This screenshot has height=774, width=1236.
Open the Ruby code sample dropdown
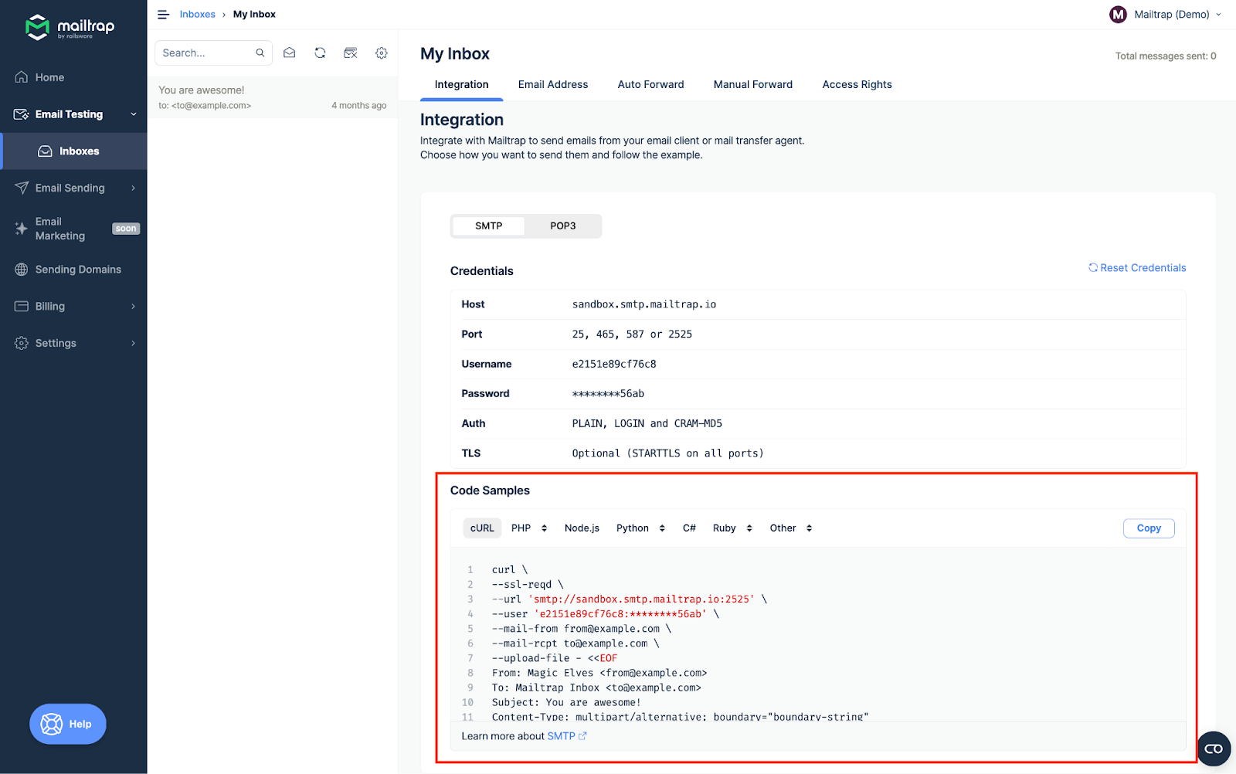[x=732, y=528]
